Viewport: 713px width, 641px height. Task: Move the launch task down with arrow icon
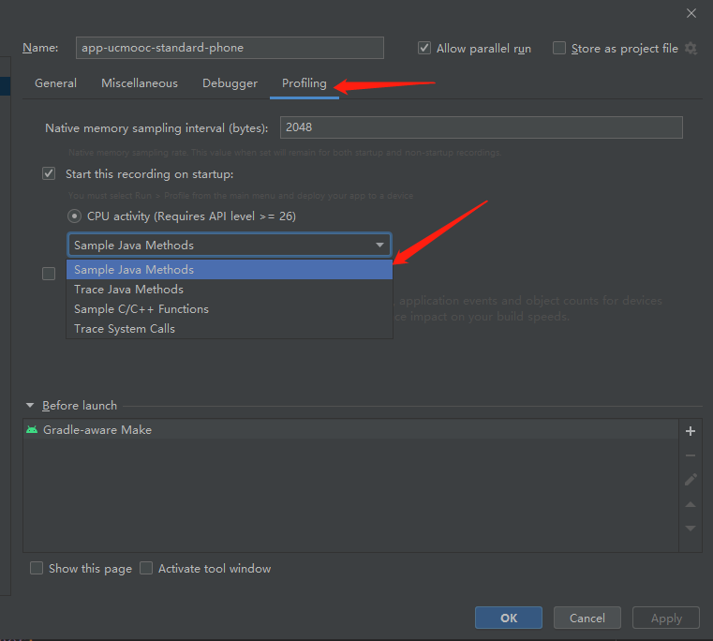(691, 529)
